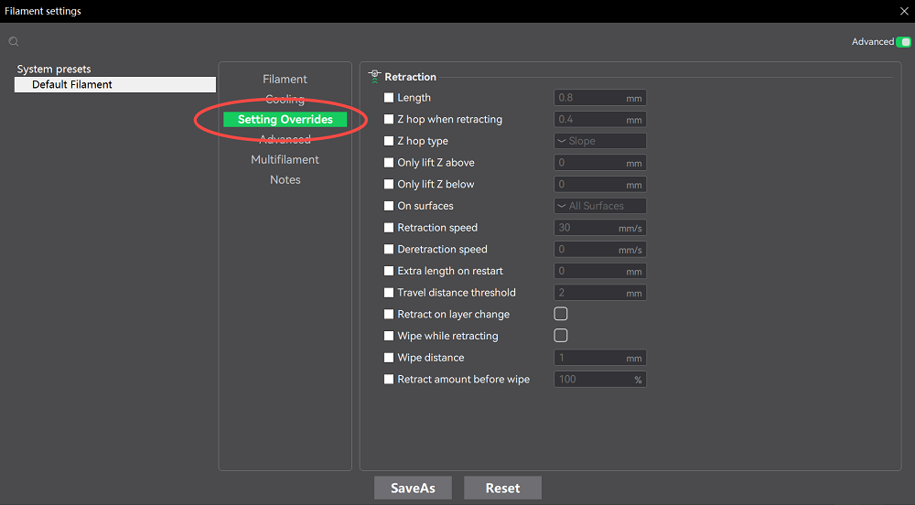Open the Cooling tab
915x505 pixels.
[285, 99]
